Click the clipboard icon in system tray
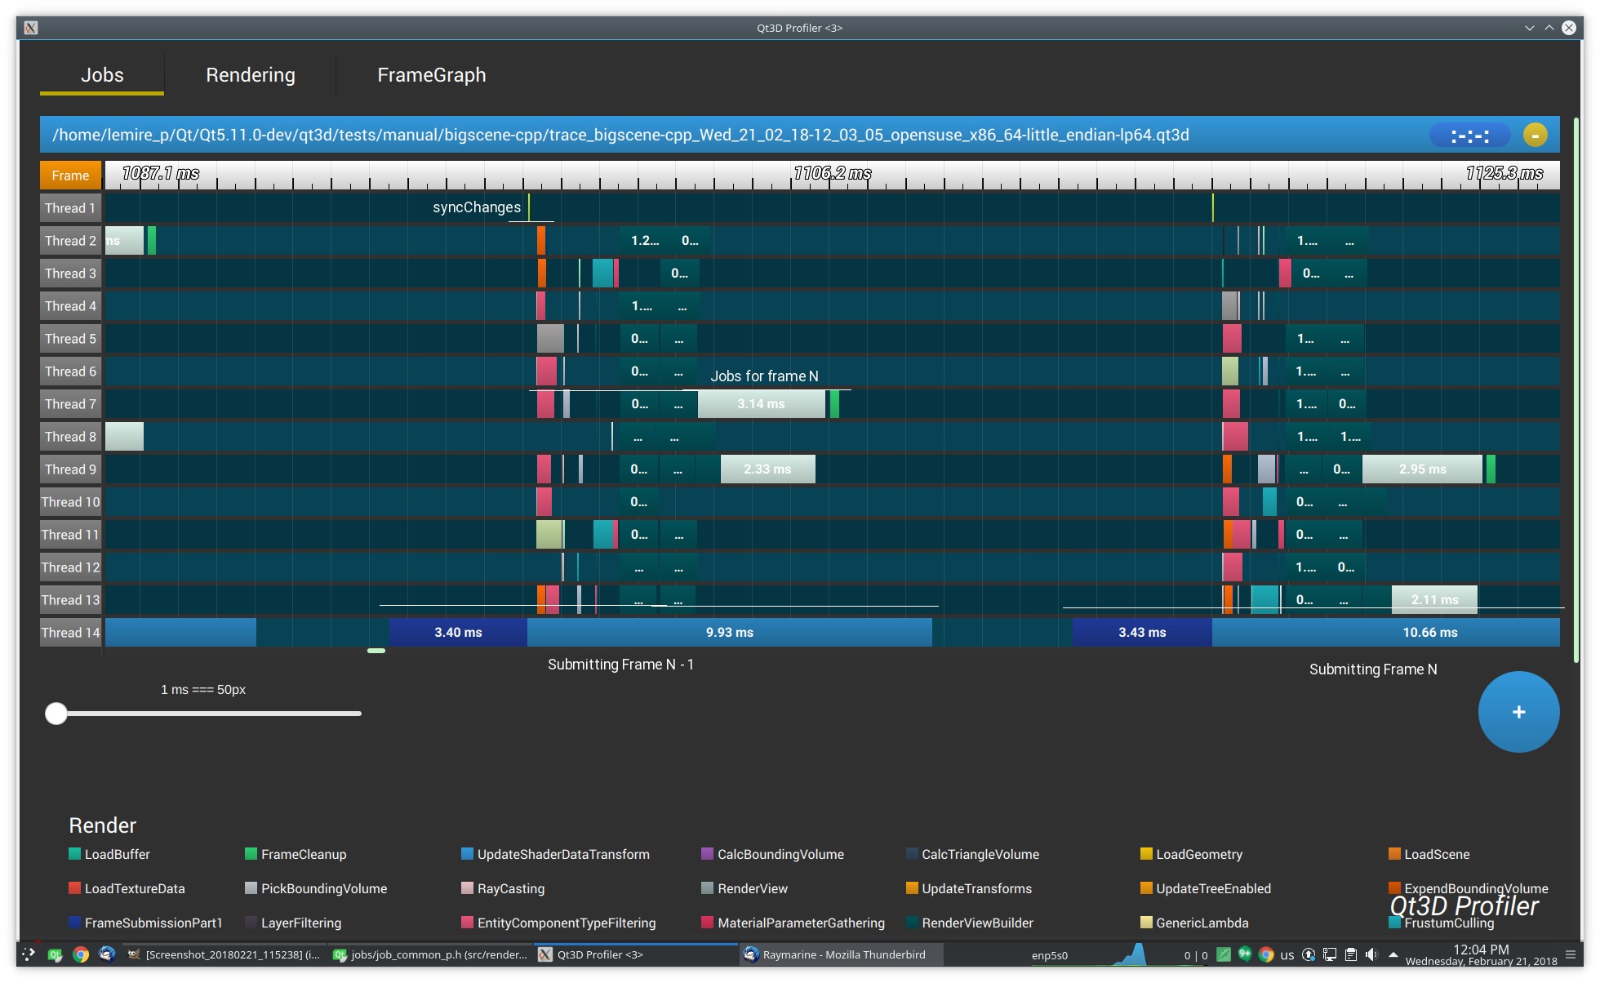Screen dimensions: 1600x983 click(x=1351, y=954)
